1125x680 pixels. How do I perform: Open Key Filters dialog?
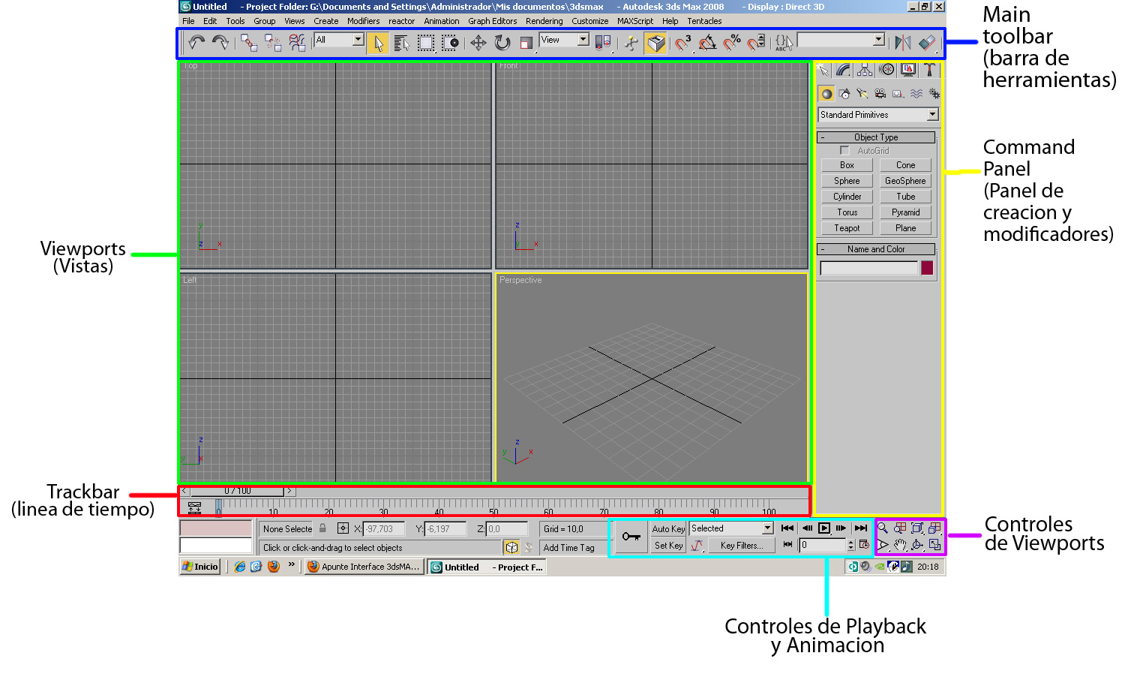point(742,546)
